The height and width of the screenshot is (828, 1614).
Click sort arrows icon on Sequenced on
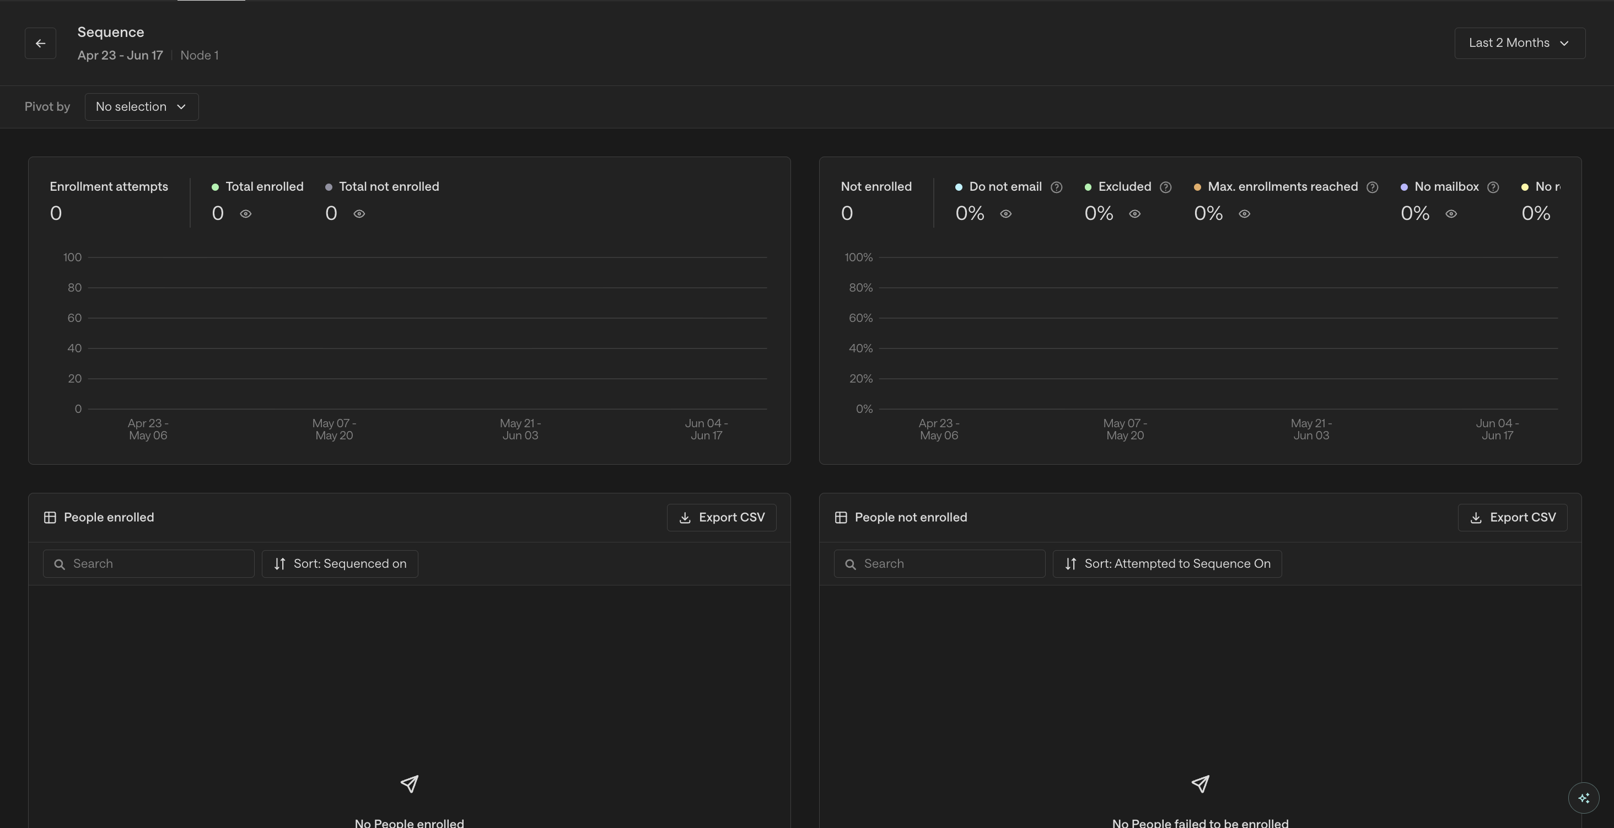click(279, 564)
